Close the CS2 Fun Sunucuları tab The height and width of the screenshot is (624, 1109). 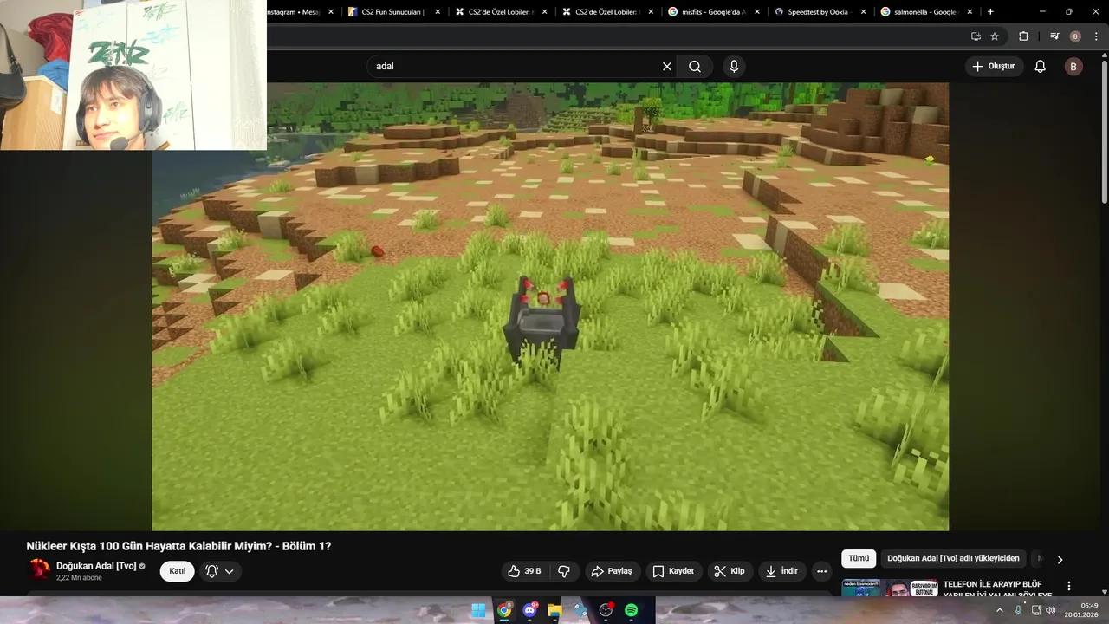[438, 12]
